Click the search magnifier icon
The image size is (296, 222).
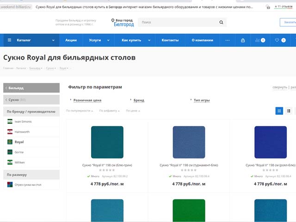click(221, 22)
